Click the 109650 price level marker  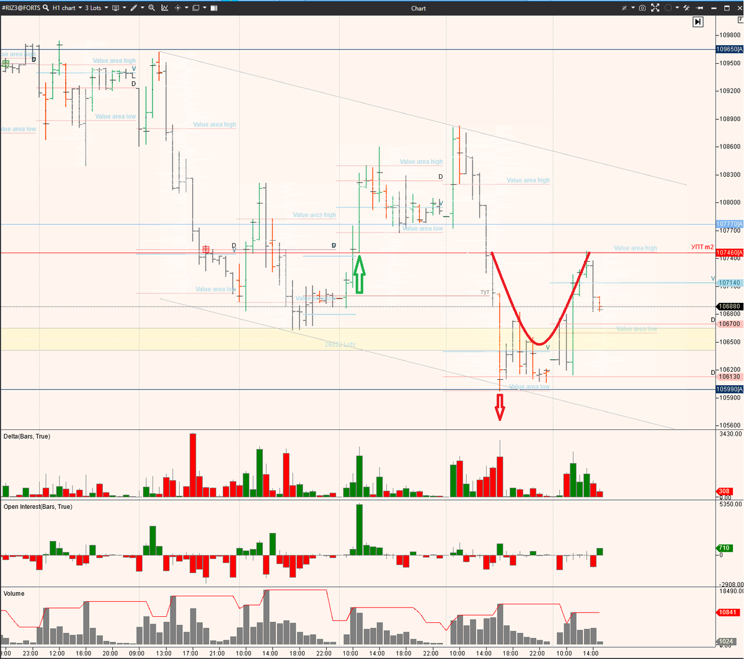[730, 49]
